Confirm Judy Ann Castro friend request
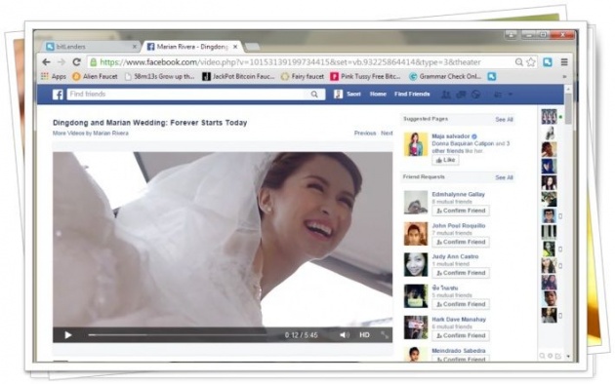The width and height of the screenshot is (615, 384). tap(461, 273)
